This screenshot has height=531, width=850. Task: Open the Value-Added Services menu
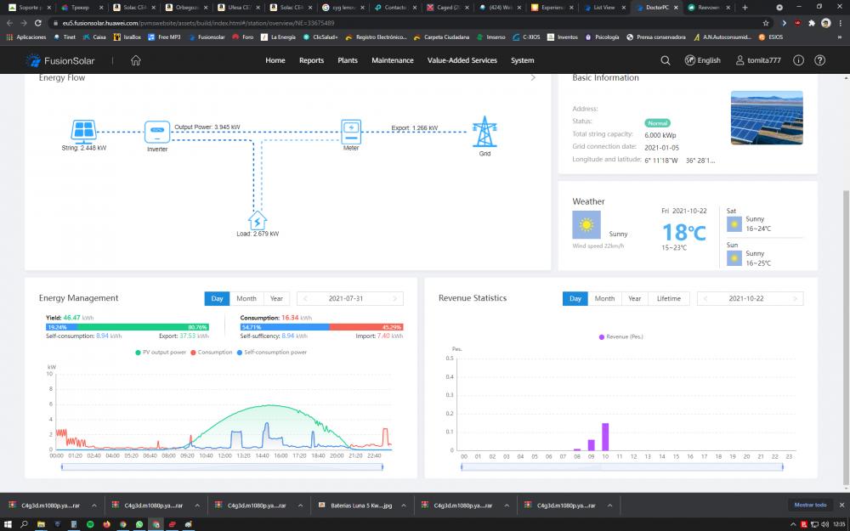click(462, 60)
